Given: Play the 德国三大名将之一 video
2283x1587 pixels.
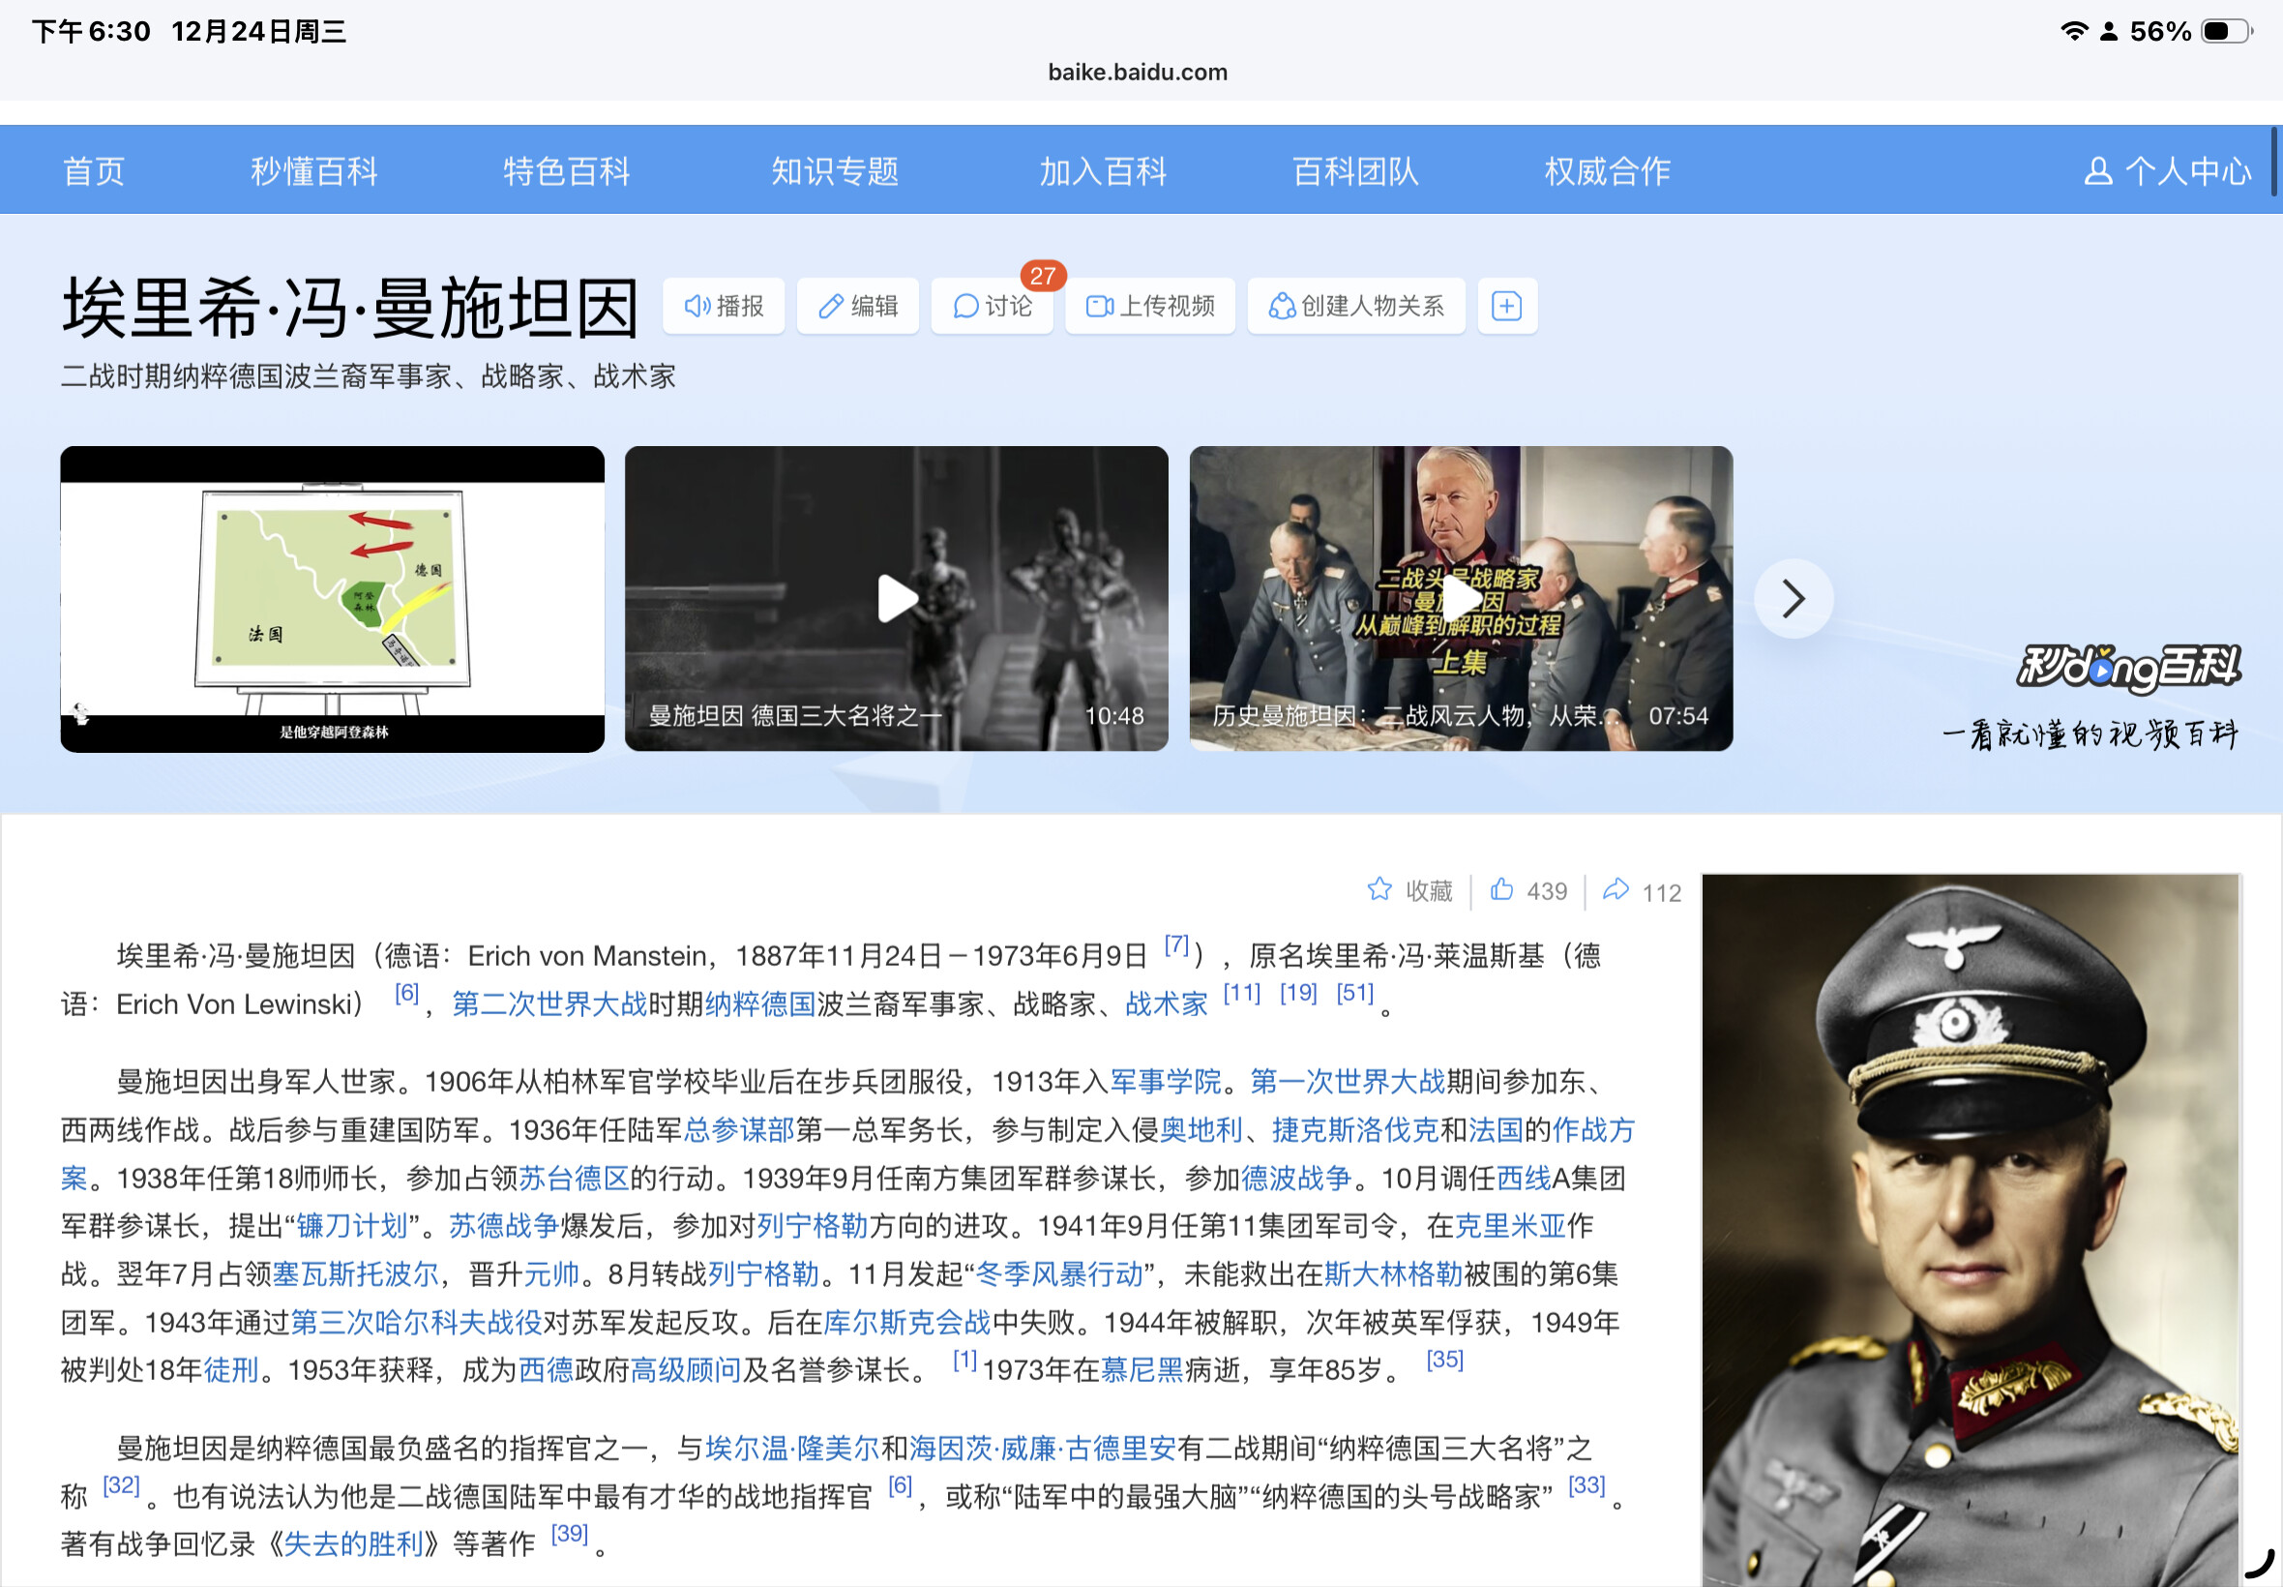Looking at the screenshot, I should (x=897, y=599).
